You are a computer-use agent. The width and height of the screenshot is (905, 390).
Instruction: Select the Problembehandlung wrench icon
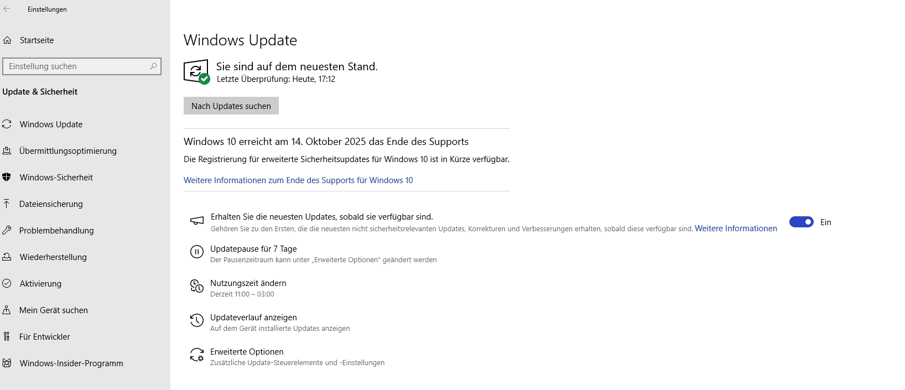coord(8,230)
